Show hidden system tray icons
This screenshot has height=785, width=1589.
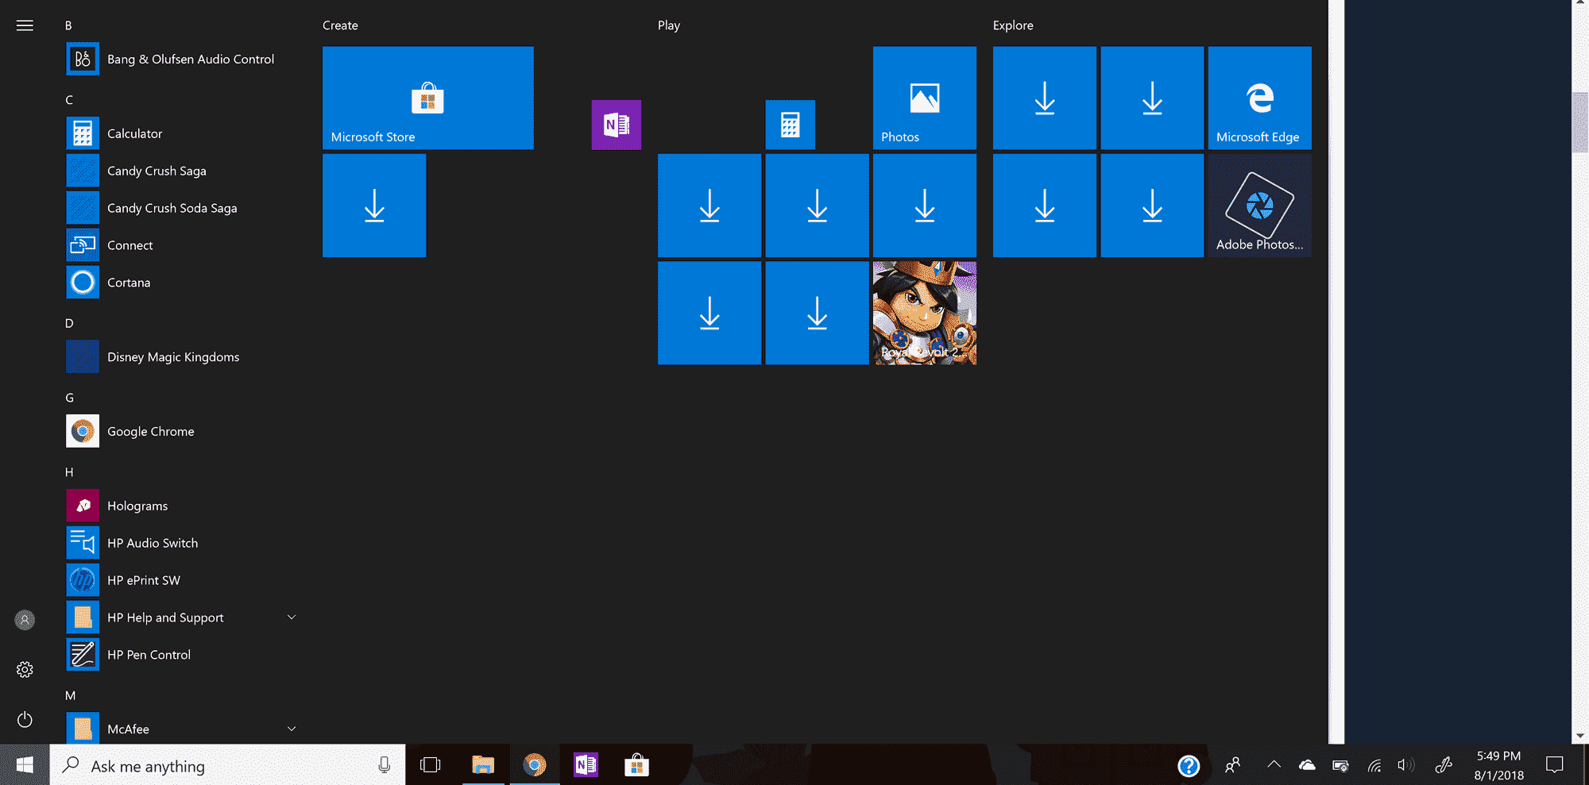click(1274, 765)
